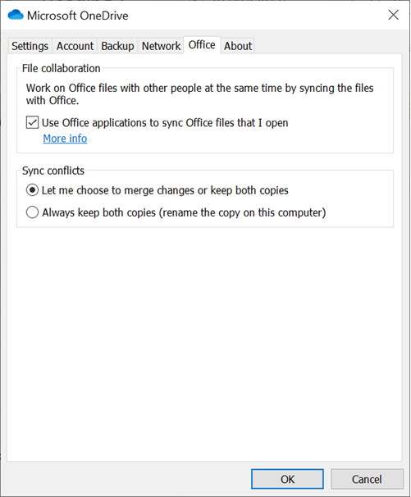Click the 'Use Office applications to sync' label text
This screenshot has height=497, width=411.
[165, 123]
